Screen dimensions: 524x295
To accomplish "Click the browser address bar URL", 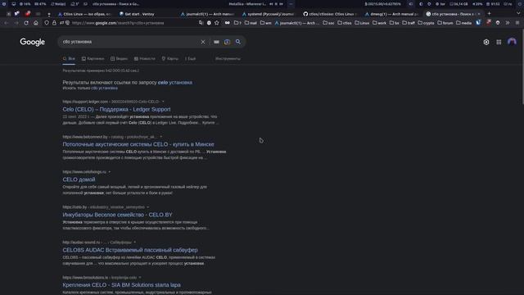I will coord(118,23).
